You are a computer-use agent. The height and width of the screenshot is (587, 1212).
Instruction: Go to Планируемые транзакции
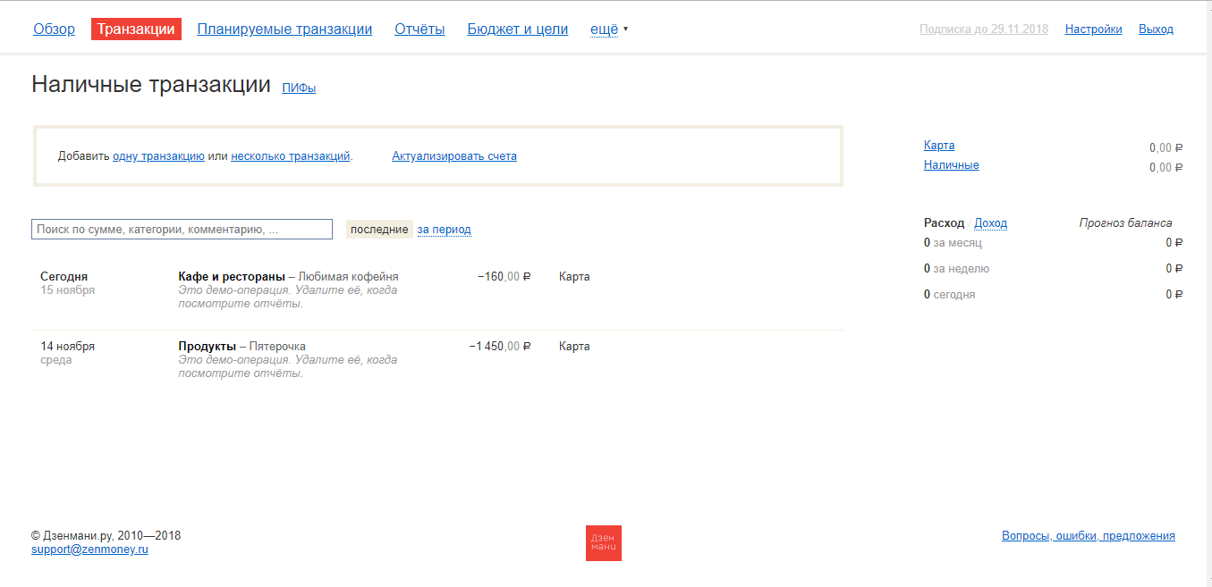pyautogui.click(x=284, y=29)
